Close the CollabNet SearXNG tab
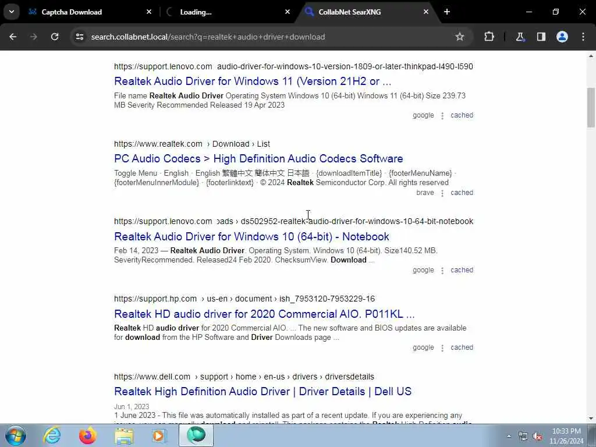The width and height of the screenshot is (596, 447). [425, 12]
